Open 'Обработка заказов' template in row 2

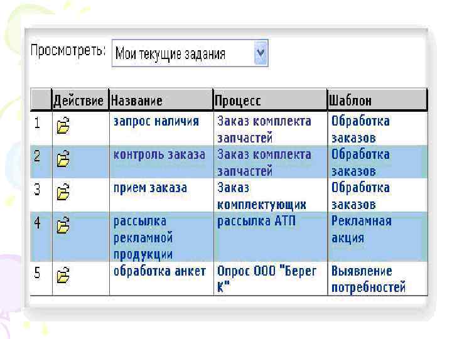pos(360,163)
